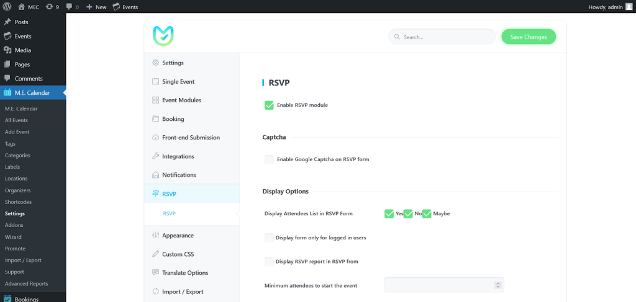The image size is (636, 302).
Task: Open All Events submenu link
Action: (x=16, y=120)
